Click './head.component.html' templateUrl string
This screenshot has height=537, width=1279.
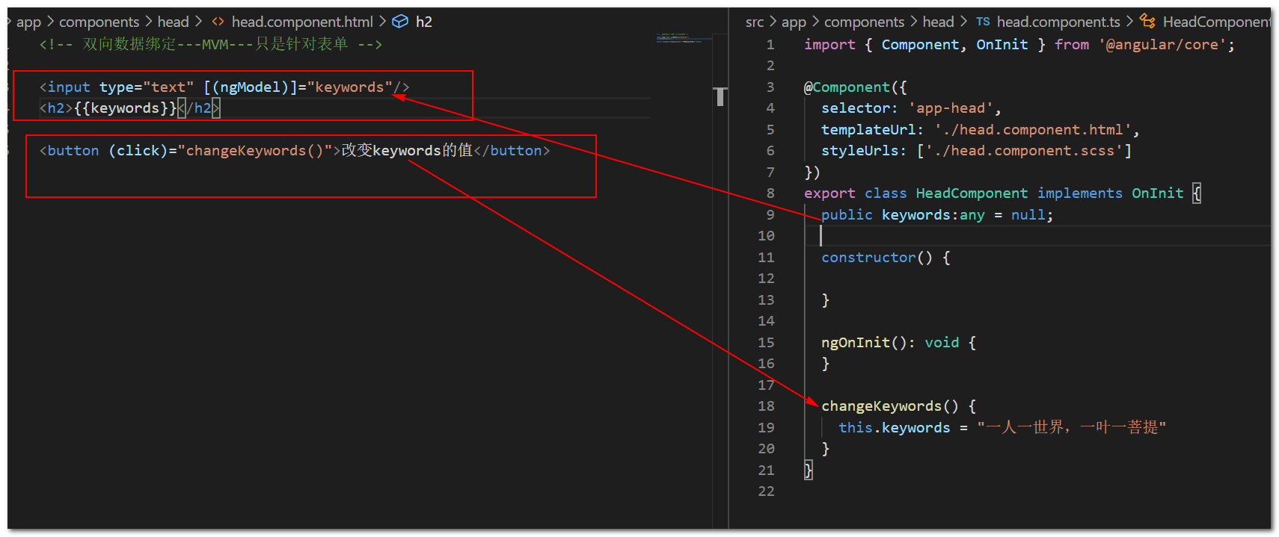tap(1032, 130)
